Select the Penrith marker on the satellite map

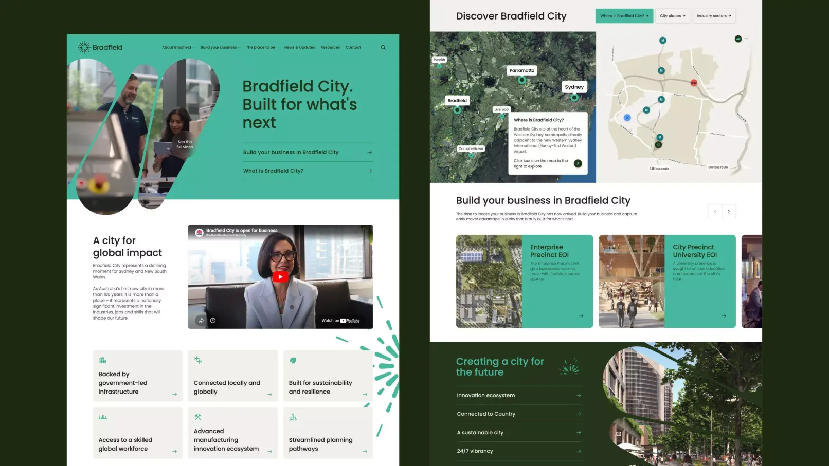(x=439, y=66)
